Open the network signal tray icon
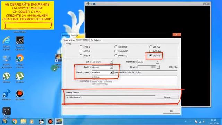This screenshot has width=222, height=125. click(x=200, y=122)
